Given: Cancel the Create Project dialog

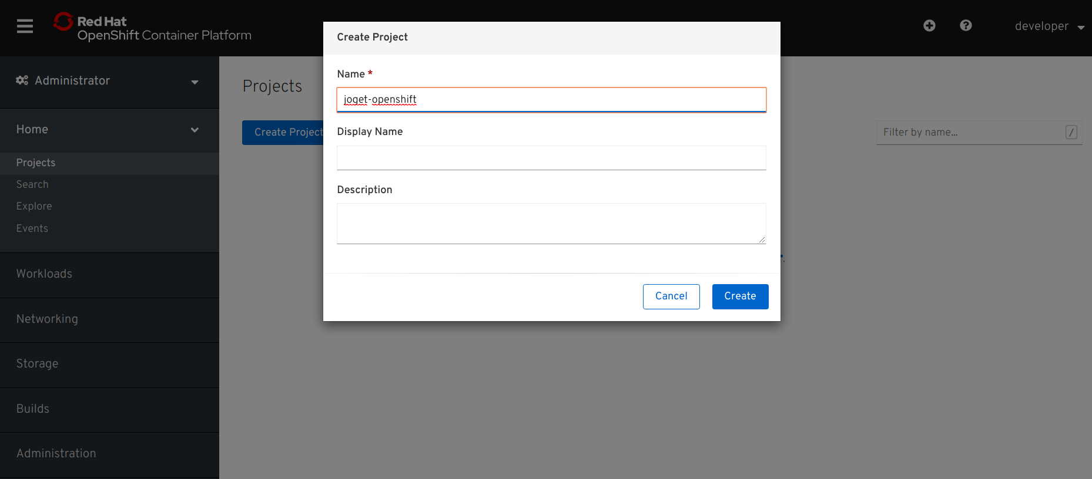Looking at the screenshot, I should point(671,296).
